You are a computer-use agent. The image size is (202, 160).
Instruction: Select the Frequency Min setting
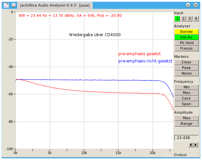click(x=187, y=87)
